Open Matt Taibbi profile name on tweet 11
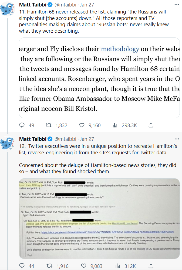This screenshot has height=270, width=182. (x=33, y=5)
